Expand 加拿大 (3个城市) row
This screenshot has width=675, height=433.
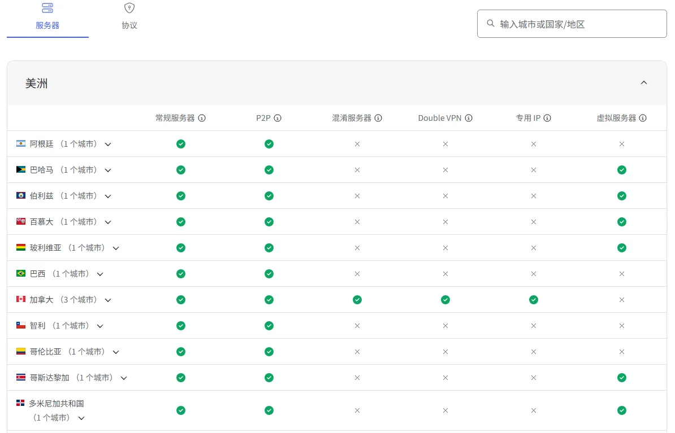tap(108, 300)
